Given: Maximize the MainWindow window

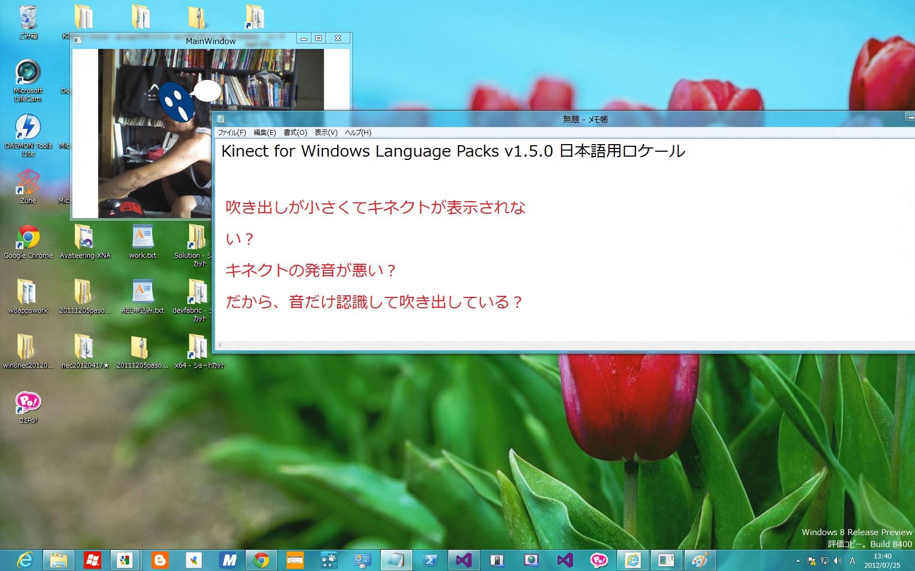Looking at the screenshot, I should point(319,38).
